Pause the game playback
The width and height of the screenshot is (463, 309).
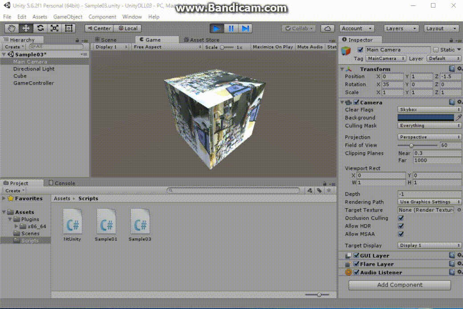[231, 28]
